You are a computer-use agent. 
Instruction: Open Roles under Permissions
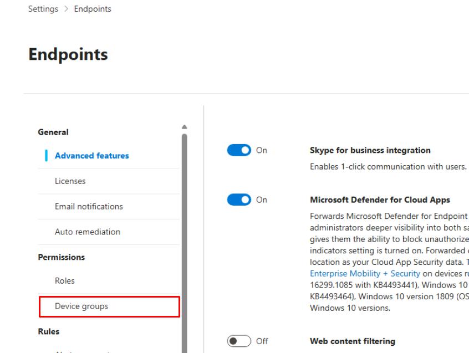[x=64, y=281]
